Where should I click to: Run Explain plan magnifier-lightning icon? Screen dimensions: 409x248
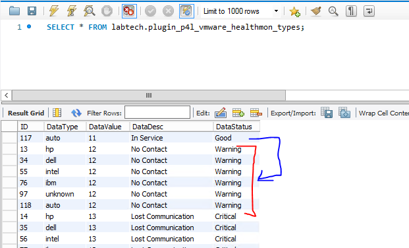pyautogui.click(x=89, y=11)
